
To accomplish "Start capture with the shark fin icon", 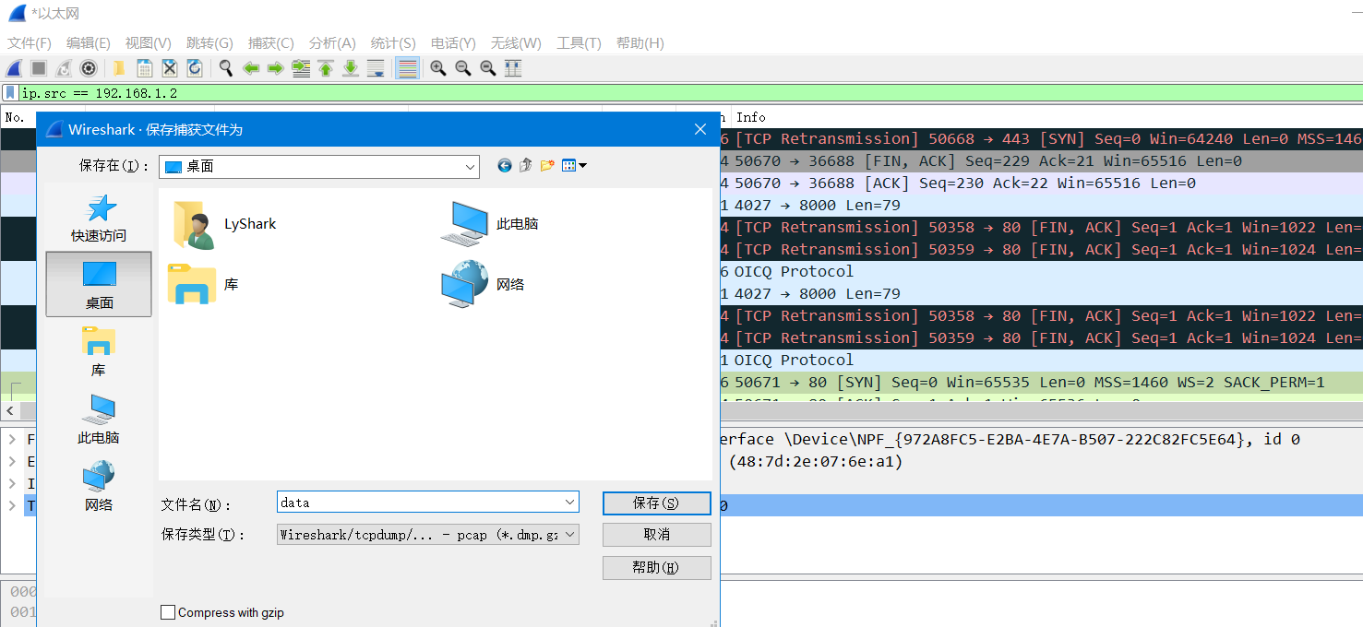I will (x=14, y=68).
